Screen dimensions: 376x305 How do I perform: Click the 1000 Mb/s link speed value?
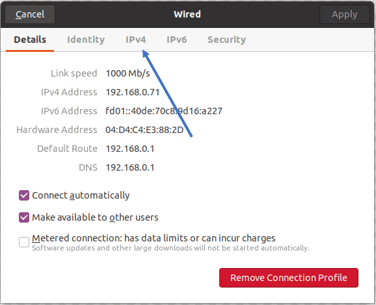click(x=128, y=73)
